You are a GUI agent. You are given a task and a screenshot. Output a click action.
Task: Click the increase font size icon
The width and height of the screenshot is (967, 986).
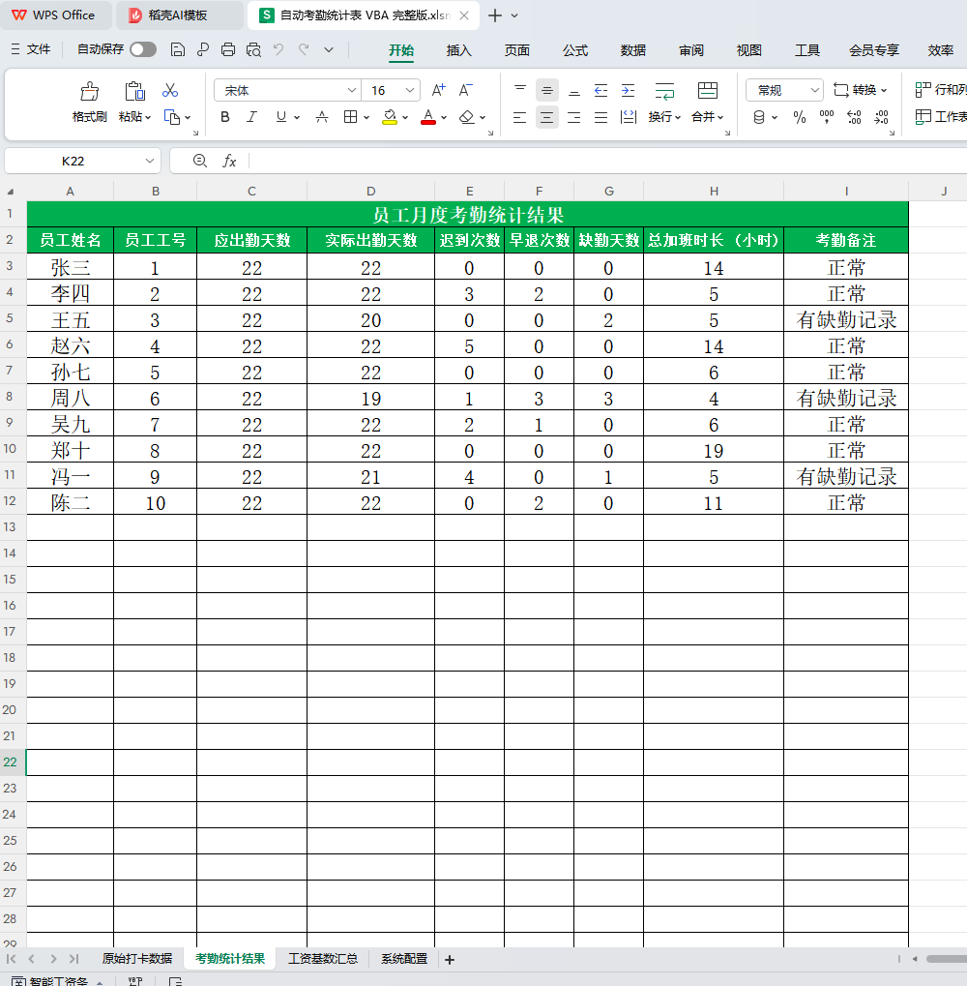point(439,90)
